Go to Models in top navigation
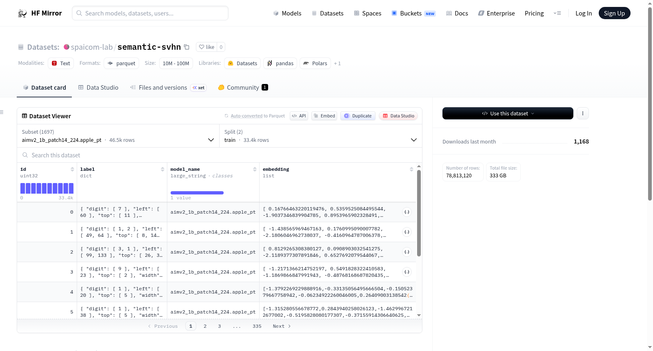The image size is (653, 351). click(287, 13)
